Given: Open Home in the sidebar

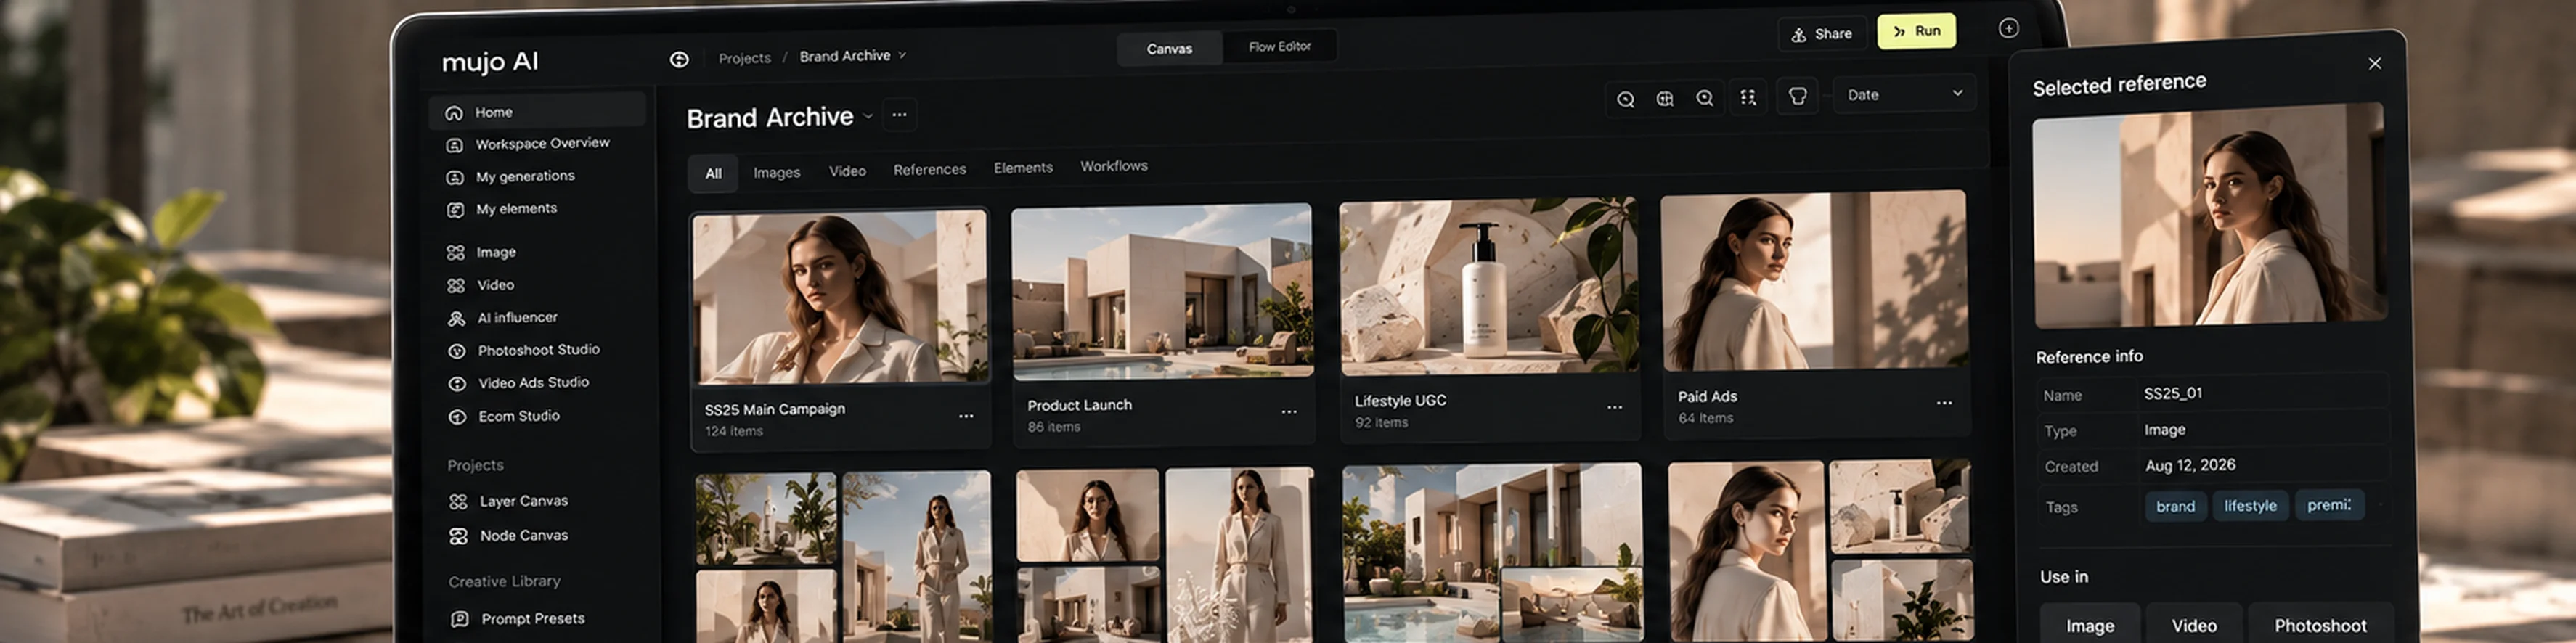Looking at the screenshot, I should pyautogui.click(x=537, y=111).
